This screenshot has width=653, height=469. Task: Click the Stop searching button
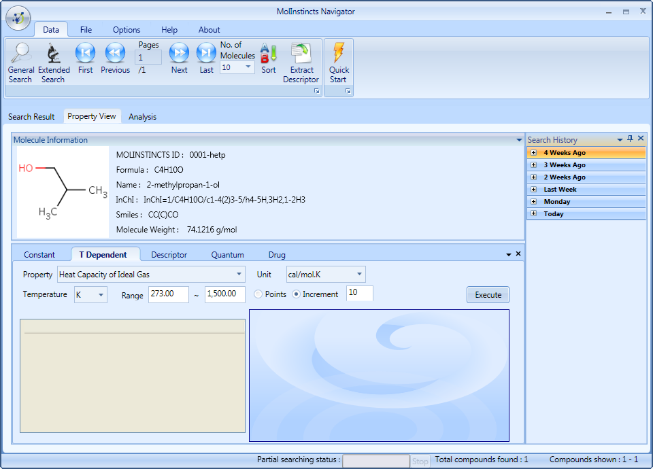tap(420, 461)
